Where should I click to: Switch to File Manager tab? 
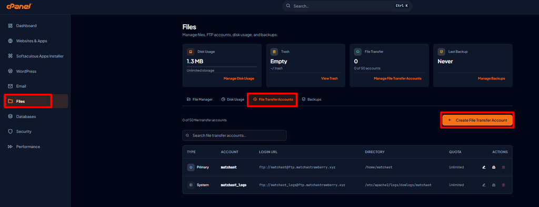coord(199,100)
